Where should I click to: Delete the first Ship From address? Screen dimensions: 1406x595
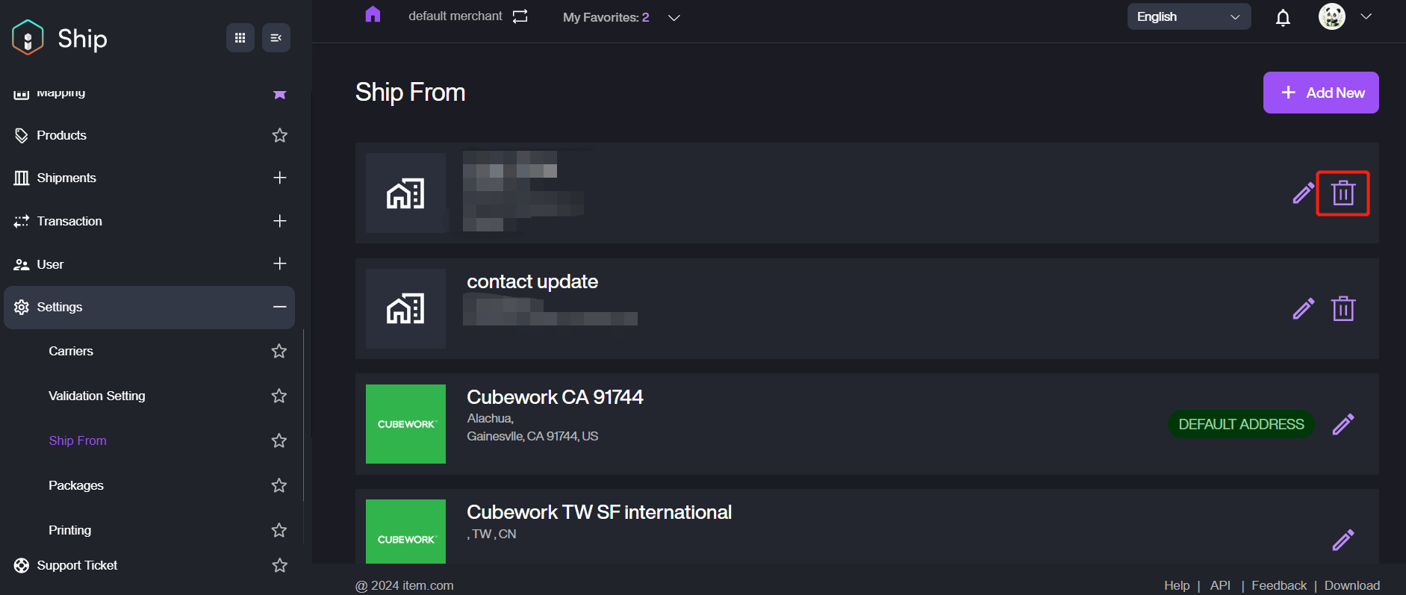(x=1343, y=193)
